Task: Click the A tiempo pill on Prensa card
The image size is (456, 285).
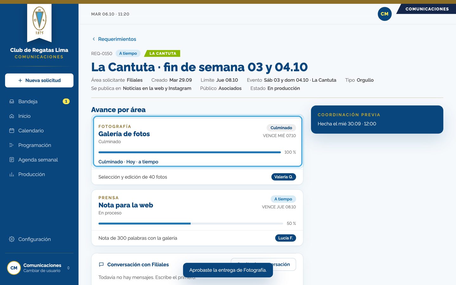Action: pos(283,199)
